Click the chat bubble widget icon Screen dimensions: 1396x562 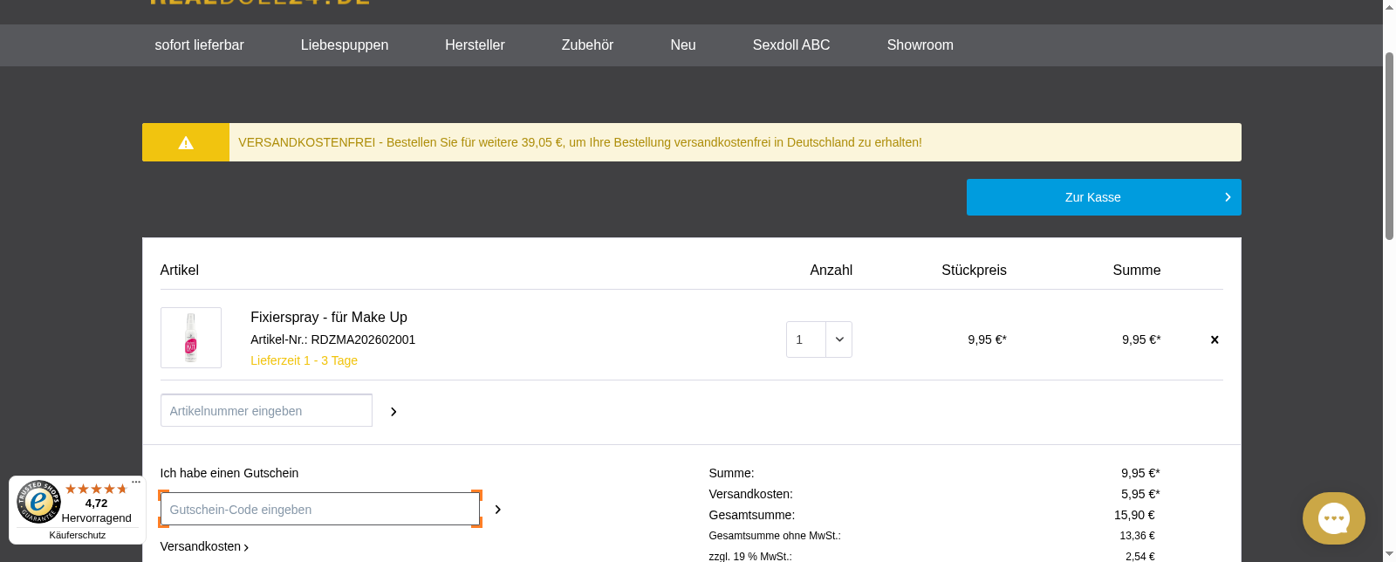tap(1333, 518)
